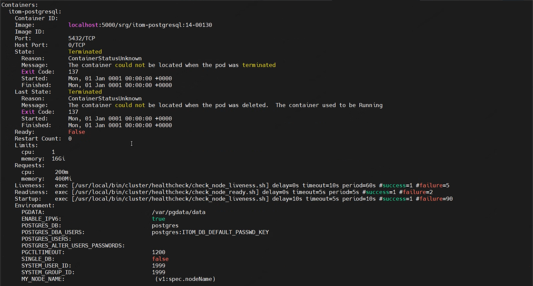Screen dimensions: 533x286
Task: Click the 'Limits:' label
Action: click(26, 145)
